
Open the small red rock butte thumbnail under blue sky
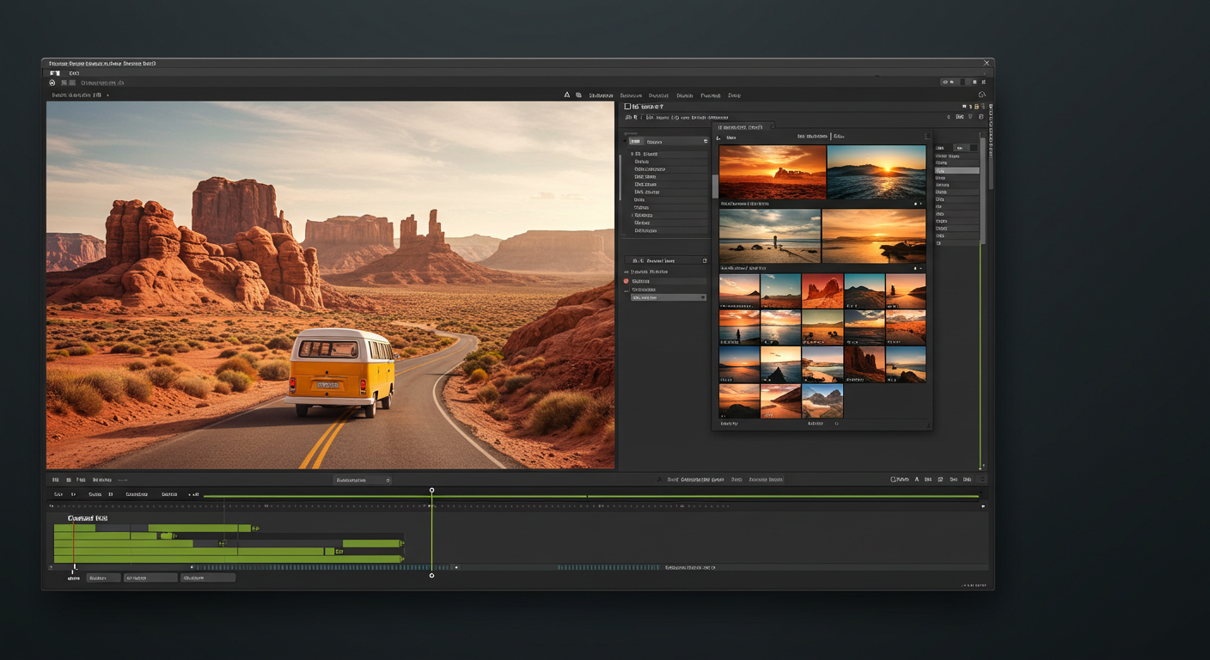pos(822,291)
